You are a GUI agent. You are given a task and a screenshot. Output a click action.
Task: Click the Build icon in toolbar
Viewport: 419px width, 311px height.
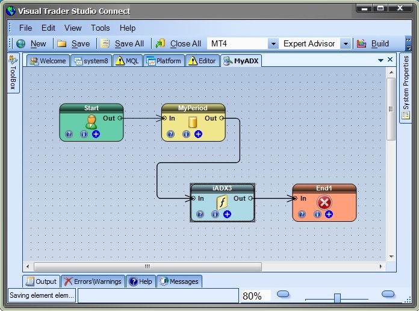(x=361, y=43)
